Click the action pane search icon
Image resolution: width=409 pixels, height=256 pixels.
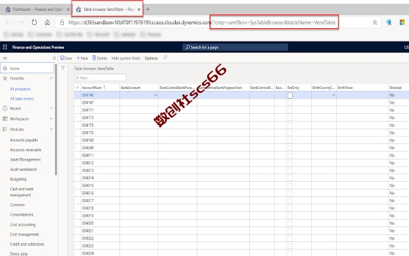[165, 58]
